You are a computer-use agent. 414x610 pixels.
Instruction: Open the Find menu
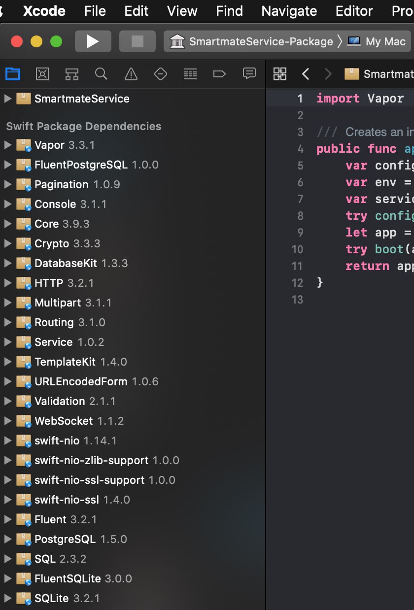point(230,11)
